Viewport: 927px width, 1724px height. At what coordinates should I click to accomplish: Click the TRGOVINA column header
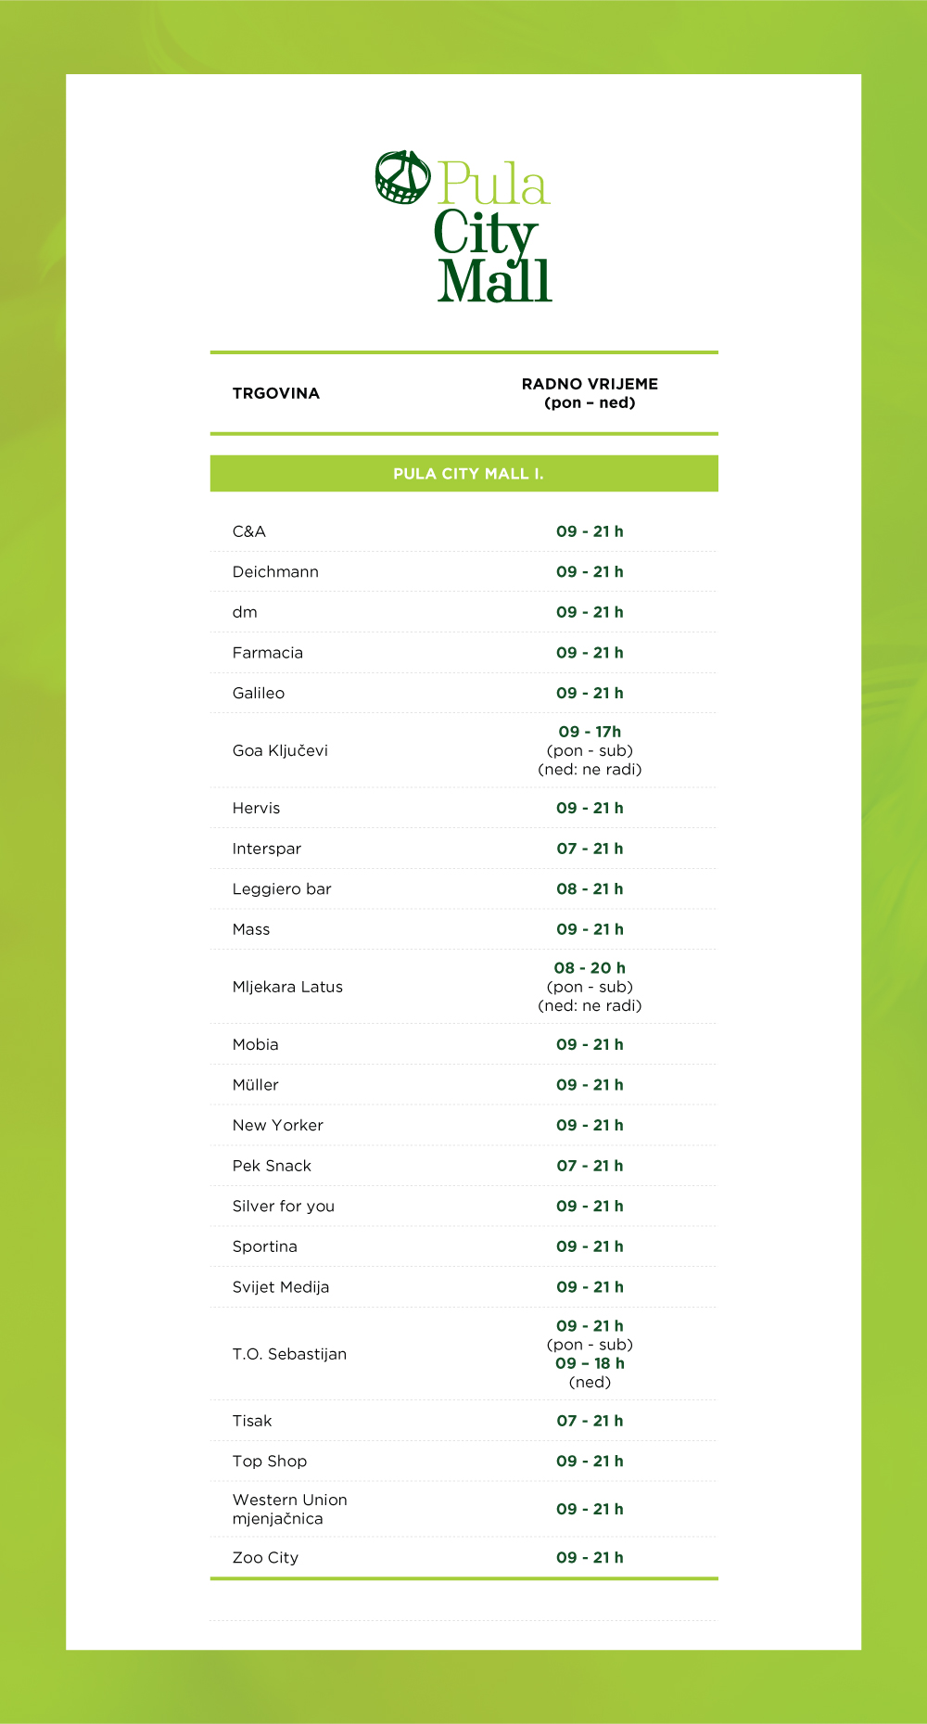[276, 393]
